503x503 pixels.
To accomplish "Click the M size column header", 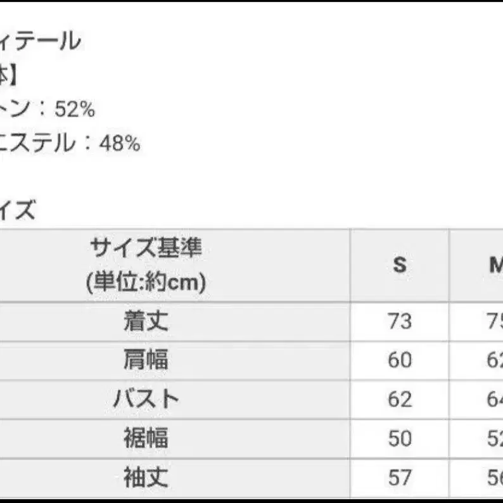I will pos(495,265).
